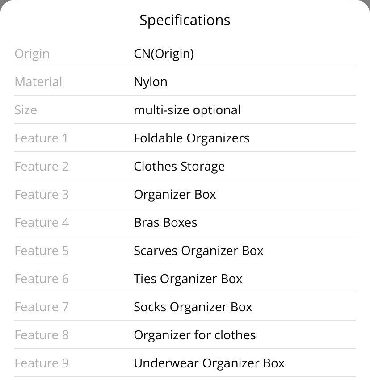This screenshot has width=370, height=380.
Task: Select the Socks Organizer Box value
Action: tap(193, 307)
